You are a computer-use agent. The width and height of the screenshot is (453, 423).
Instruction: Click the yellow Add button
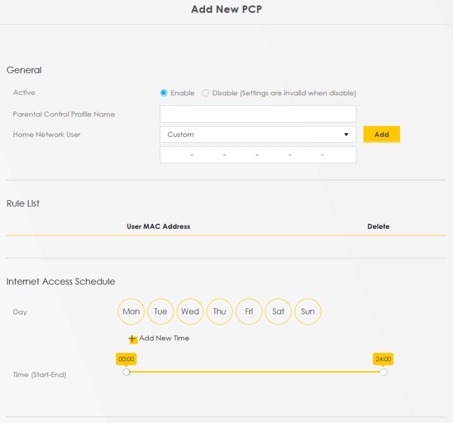pos(381,135)
